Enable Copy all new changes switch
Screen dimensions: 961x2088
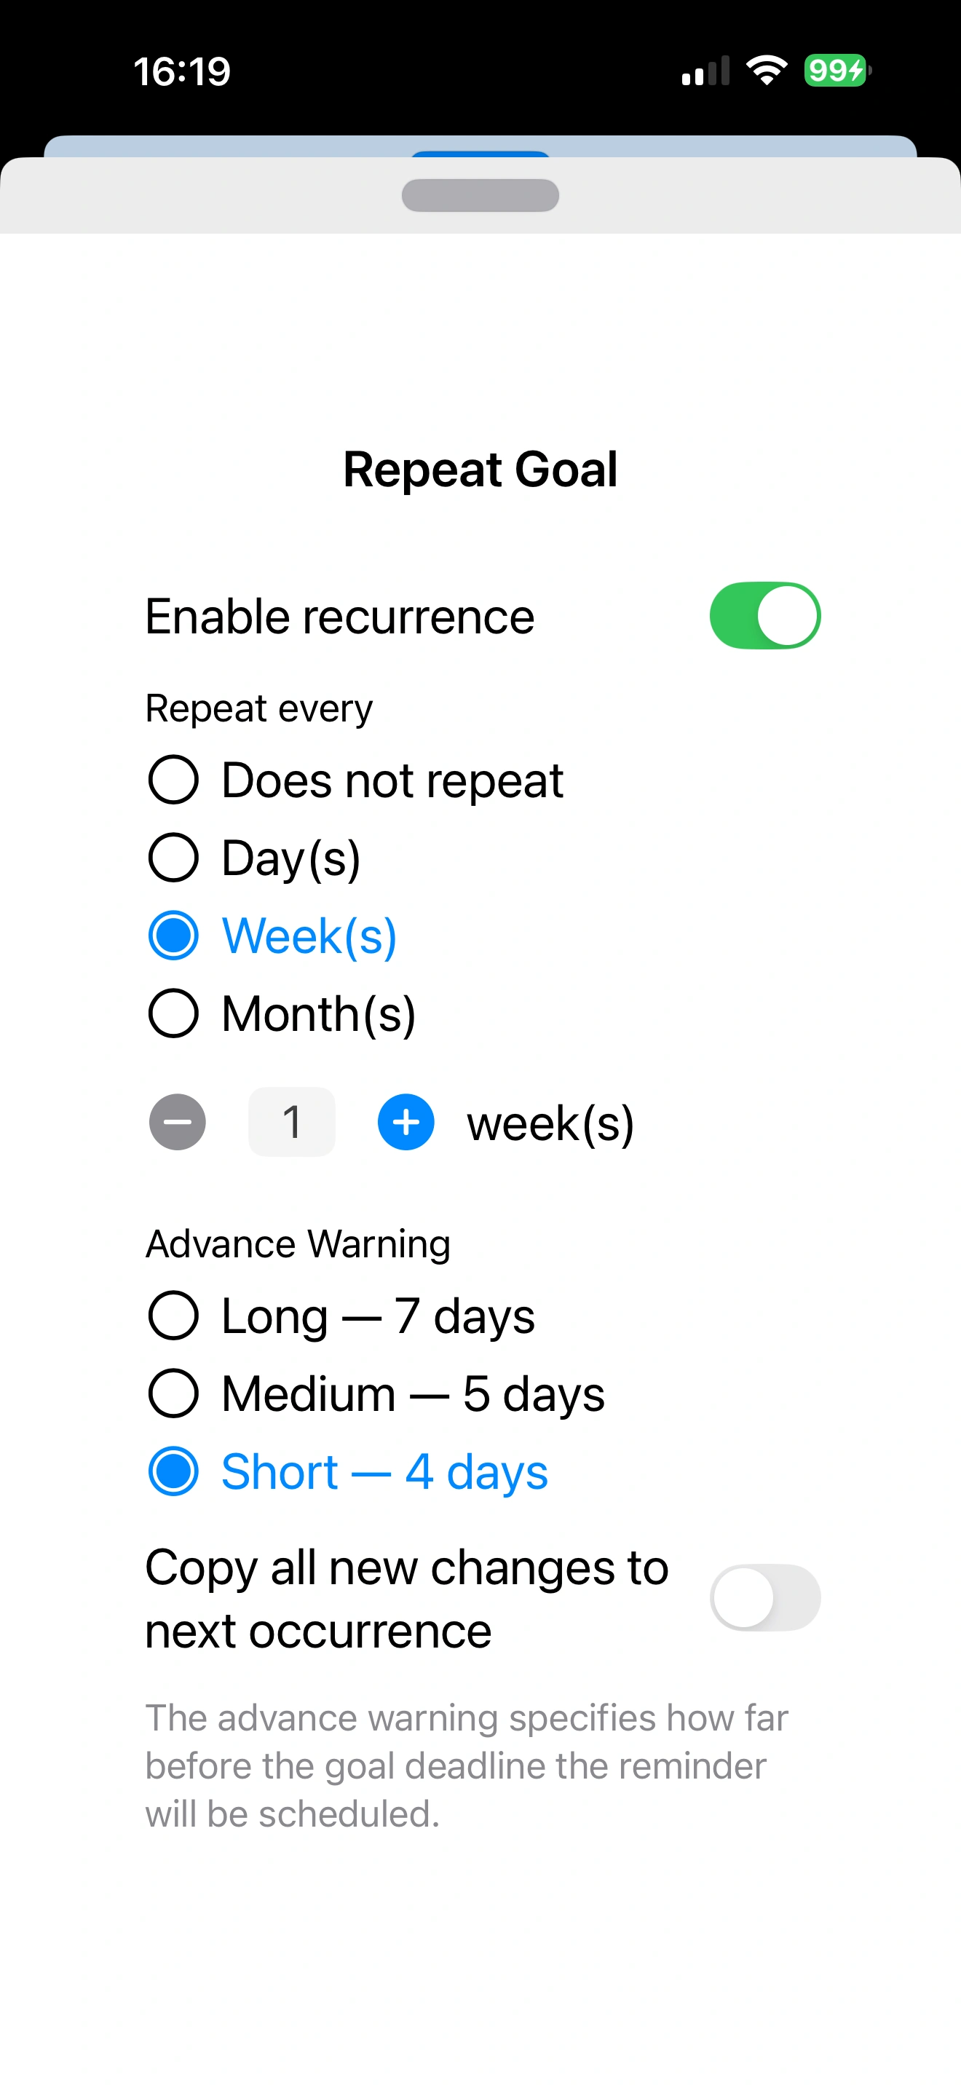pyautogui.click(x=765, y=1597)
